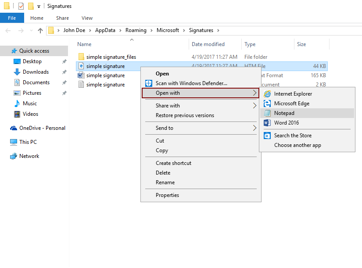Click the This PC monitor icon
362x268 pixels.
[x=14, y=142]
